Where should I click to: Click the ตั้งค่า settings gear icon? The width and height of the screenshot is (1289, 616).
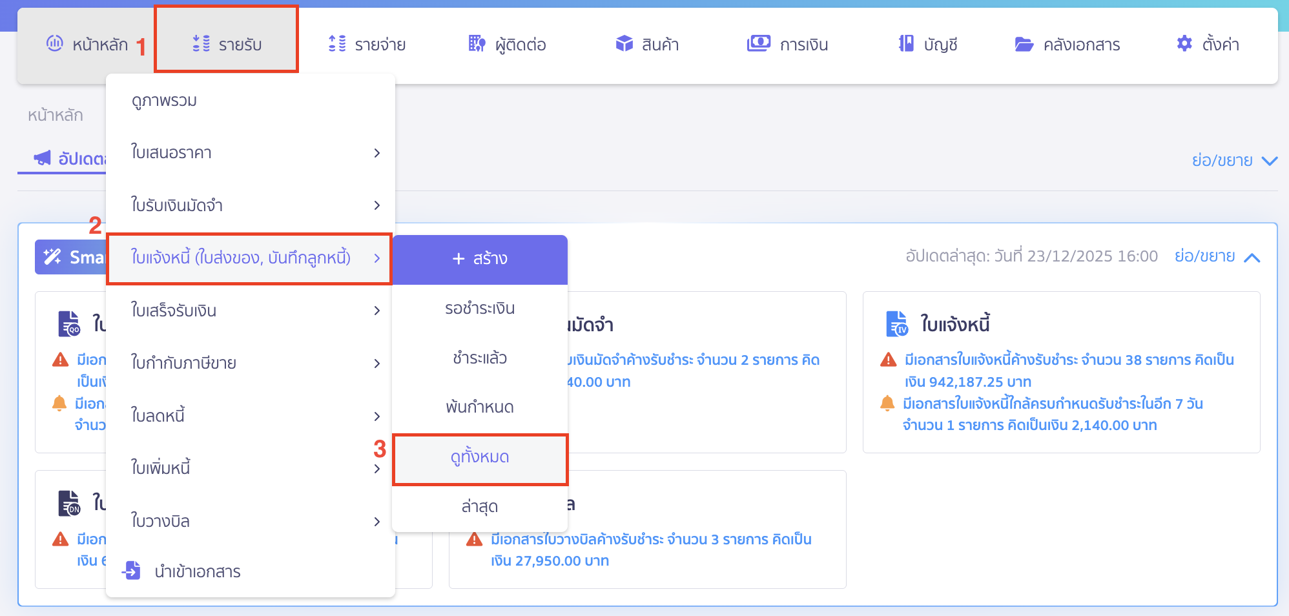click(1185, 43)
